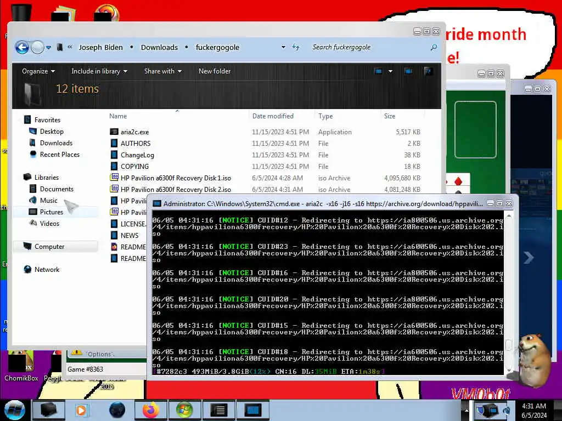This screenshot has width=562, height=421.
Task: Click the Windows flag taskbar icon
Action: pyautogui.click(x=184, y=410)
